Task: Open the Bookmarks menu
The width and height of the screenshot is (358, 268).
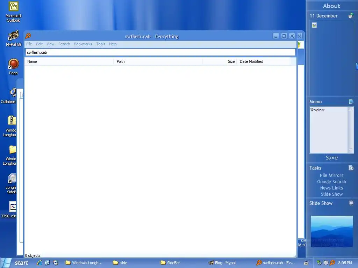Action: (x=83, y=44)
